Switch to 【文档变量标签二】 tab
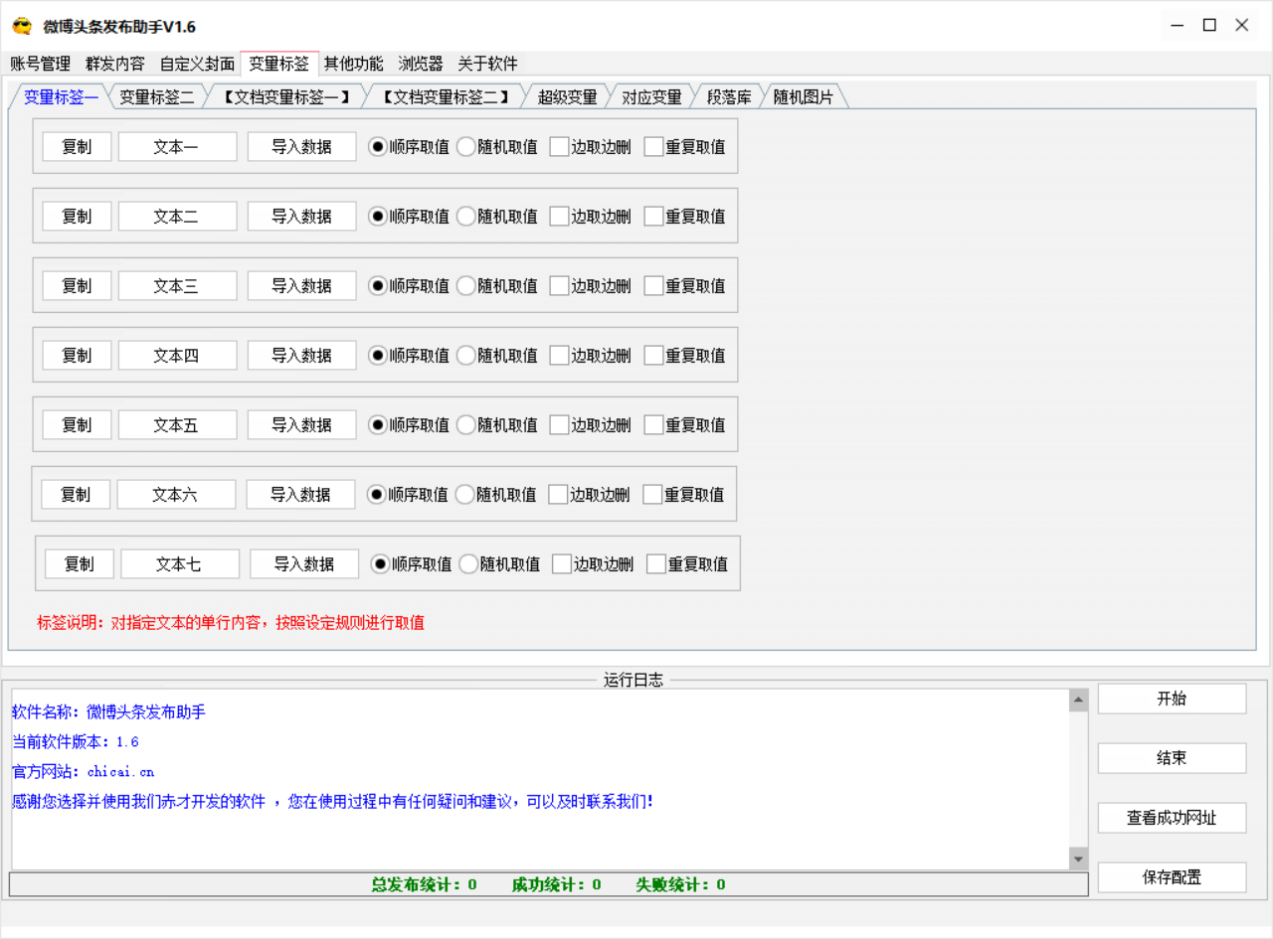 pos(446,96)
